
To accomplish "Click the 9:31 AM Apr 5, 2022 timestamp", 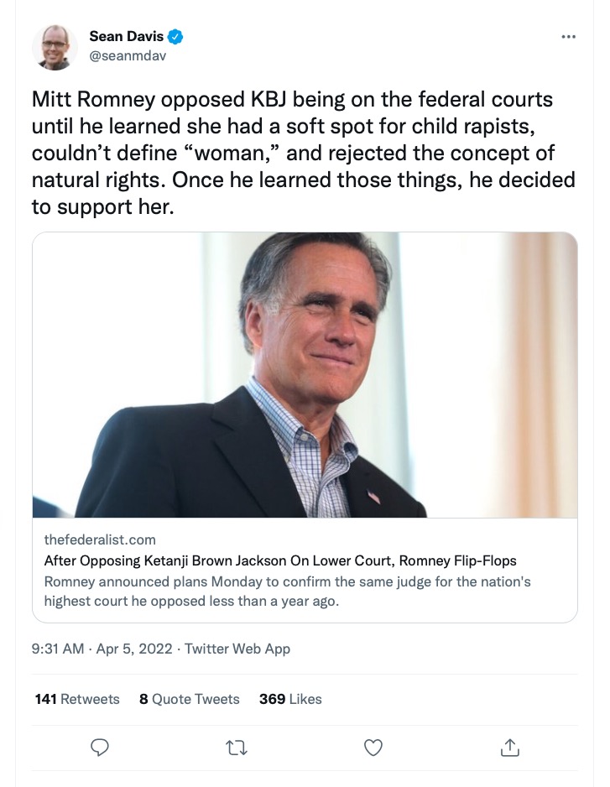I will [x=102, y=649].
